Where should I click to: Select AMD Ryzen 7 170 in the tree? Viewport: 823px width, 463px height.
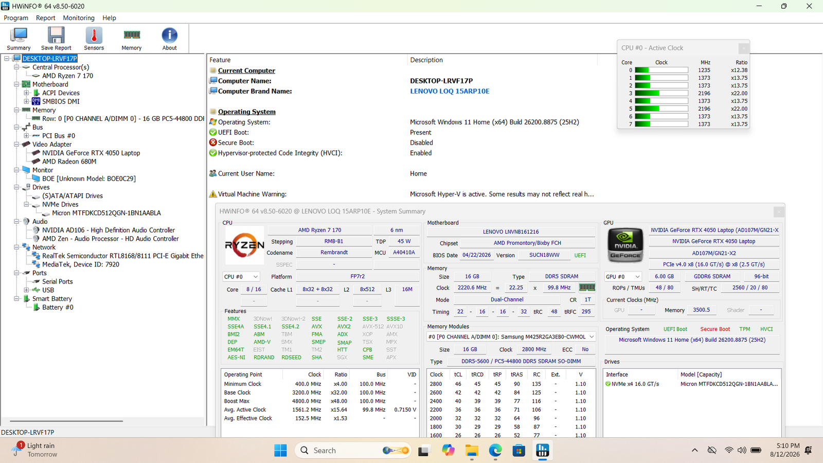click(67, 76)
